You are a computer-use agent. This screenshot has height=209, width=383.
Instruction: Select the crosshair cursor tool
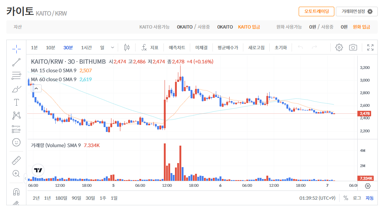(16, 49)
